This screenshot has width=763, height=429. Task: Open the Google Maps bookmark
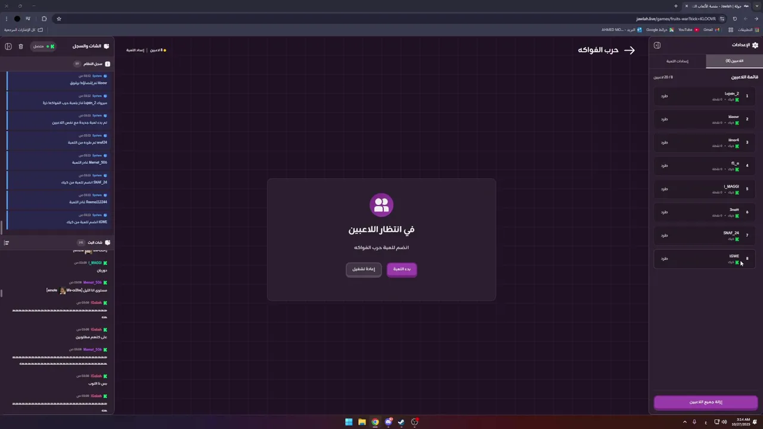tap(660, 29)
